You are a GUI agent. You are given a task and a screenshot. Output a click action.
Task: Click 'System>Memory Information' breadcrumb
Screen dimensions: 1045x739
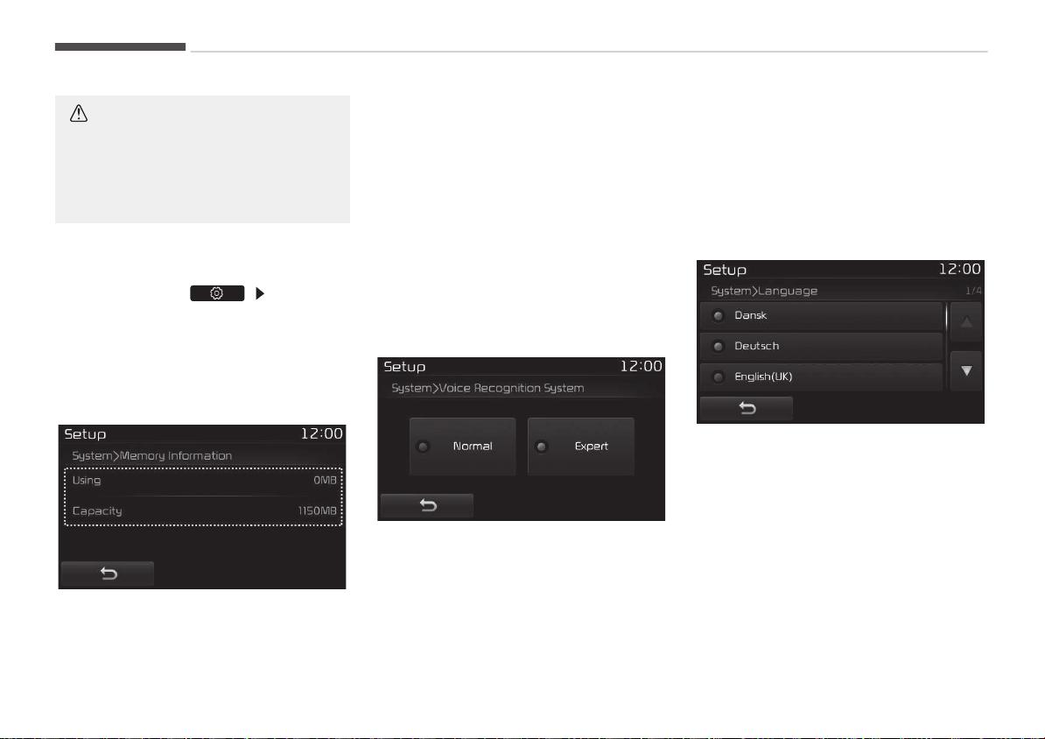152,456
